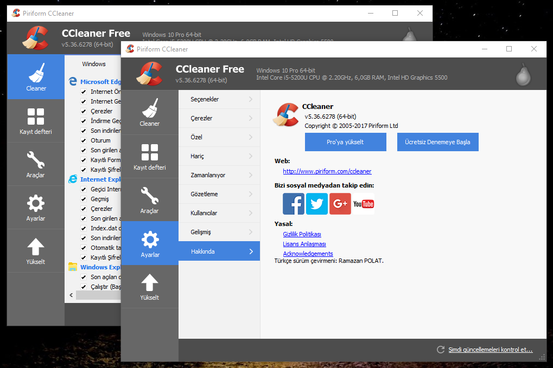Image resolution: width=553 pixels, height=368 pixels.
Task: Switch to Windows tab in back window
Action: [x=94, y=64]
